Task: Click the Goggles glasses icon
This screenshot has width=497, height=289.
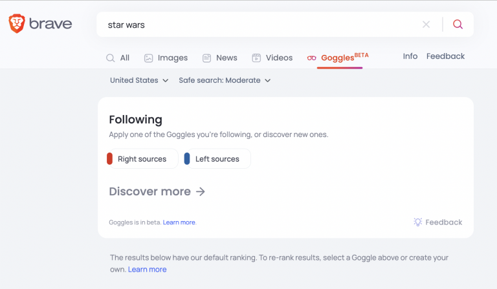Action: pos(311,58)
